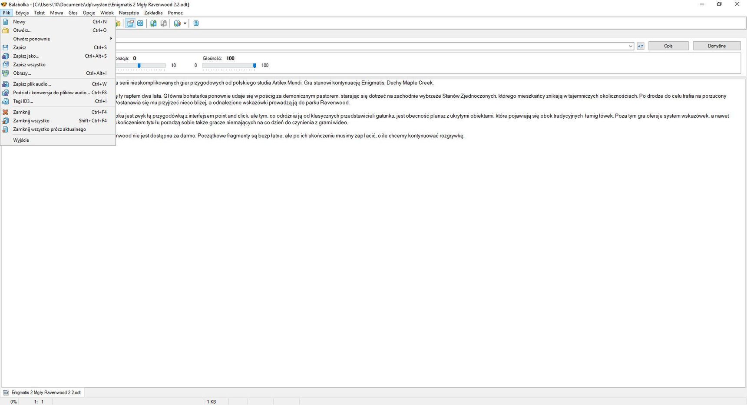Click Wyjście to exit Balabolka

[x=58, y=140]
